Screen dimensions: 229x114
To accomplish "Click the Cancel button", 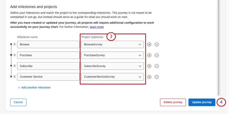I will click(x=18, y=102).
